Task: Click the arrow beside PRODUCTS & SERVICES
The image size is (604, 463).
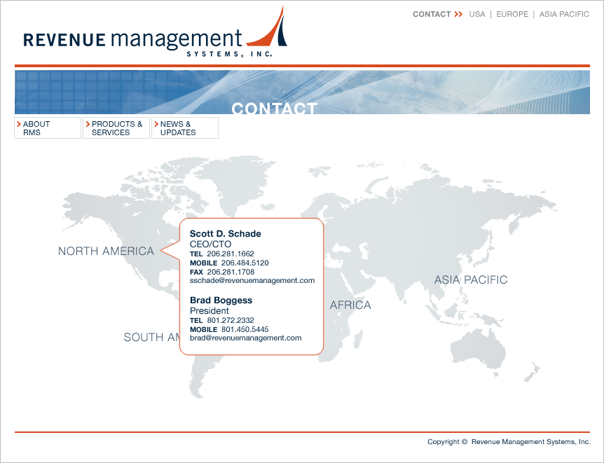Action: point(88,124)
